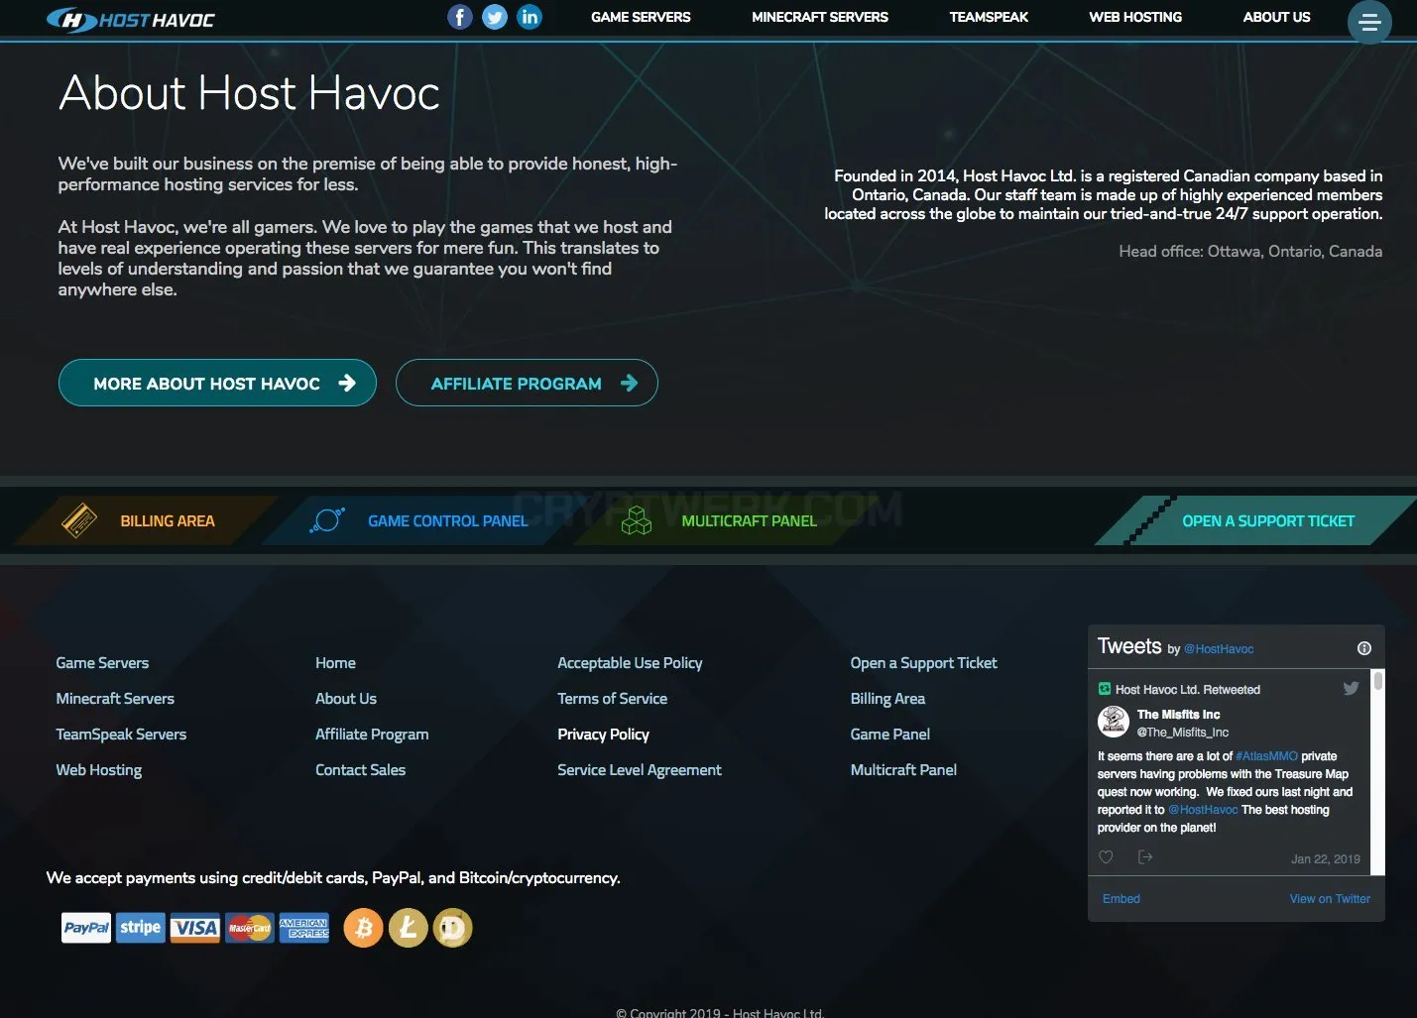Screen dimensions: 1417x1018
Task: Open Privacy Policy link
Action: tap(603, 735)
